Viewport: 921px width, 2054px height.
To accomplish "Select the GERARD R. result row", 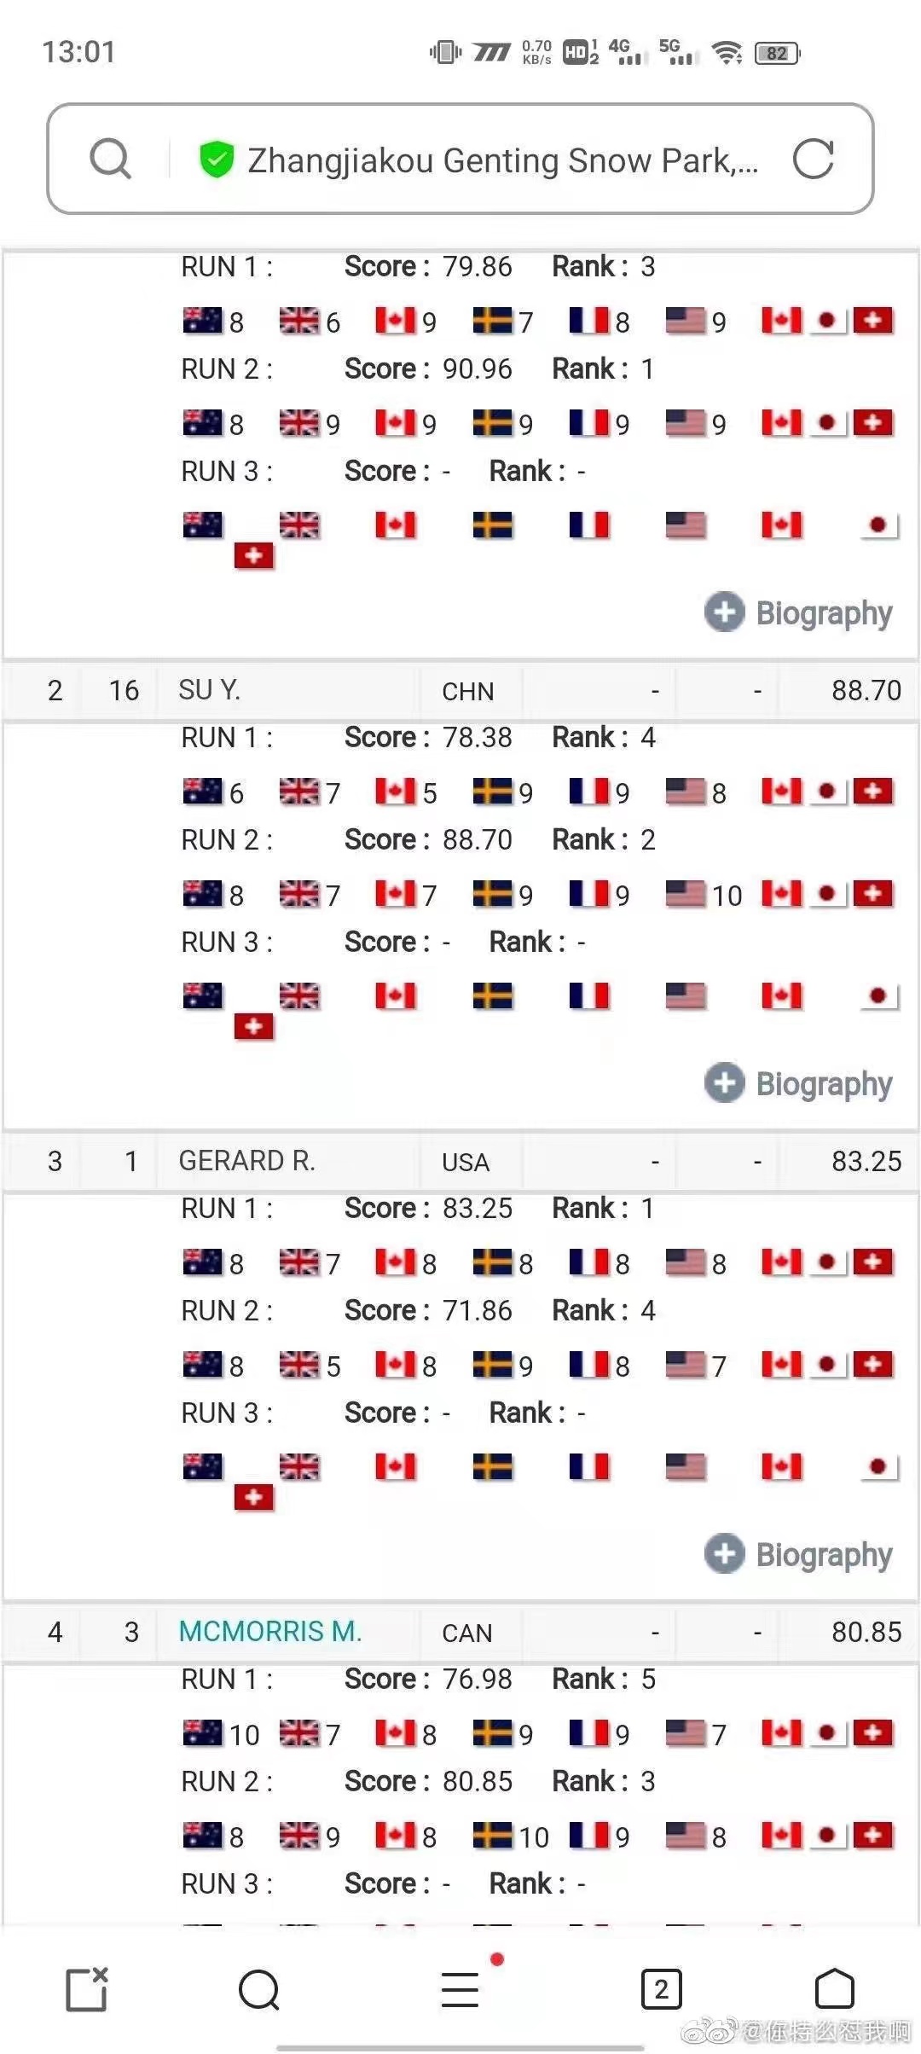I will (460, 1161).
